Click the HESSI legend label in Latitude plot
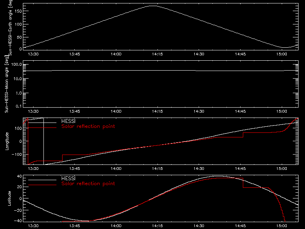305x229 pixels. 68,178
